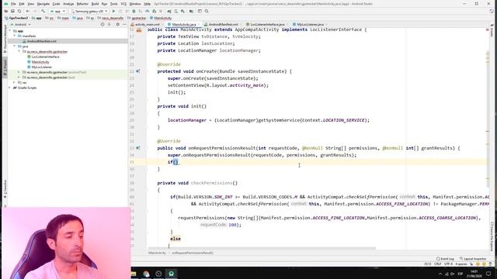Click the green Run app button
Image resolution: width=497 pixels, height=279 pixels.
click(114, 11)
